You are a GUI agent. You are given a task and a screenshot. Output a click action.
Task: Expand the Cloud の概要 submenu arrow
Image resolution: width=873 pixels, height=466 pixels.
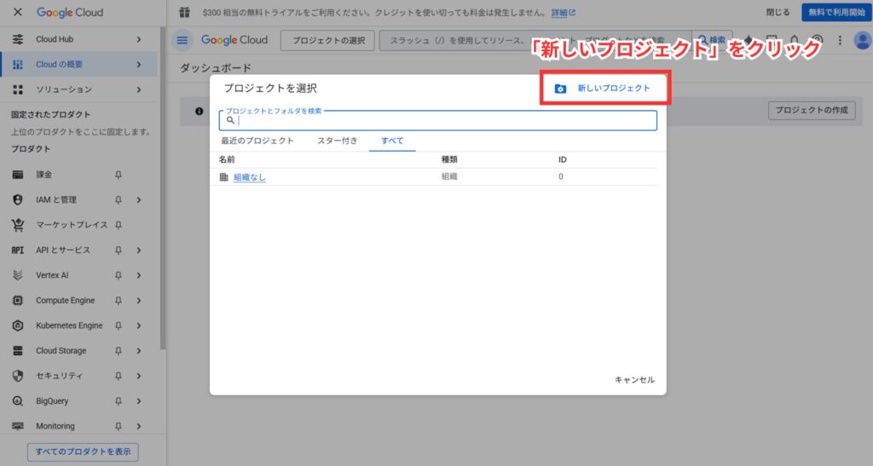click(139, 65)
